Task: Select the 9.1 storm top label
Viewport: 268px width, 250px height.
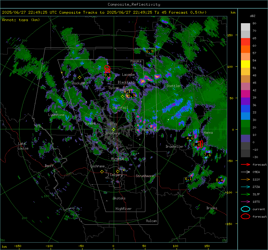Action: pyautogui.click(x=107, y=75)
